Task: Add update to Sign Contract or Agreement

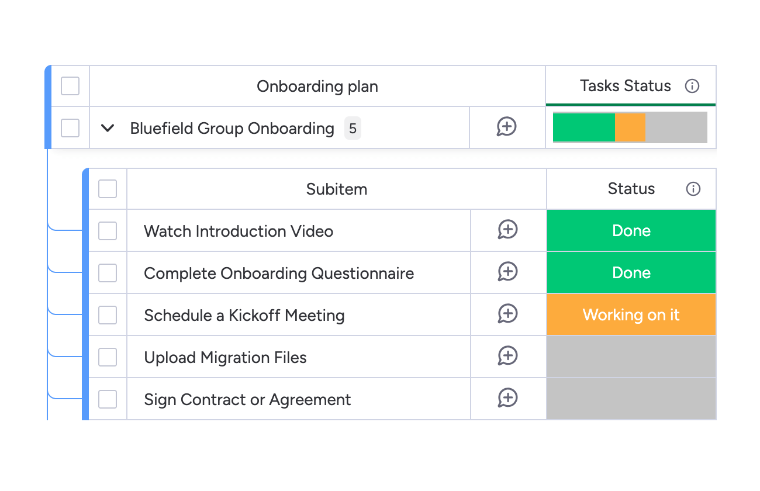Action: pos(507,399)
